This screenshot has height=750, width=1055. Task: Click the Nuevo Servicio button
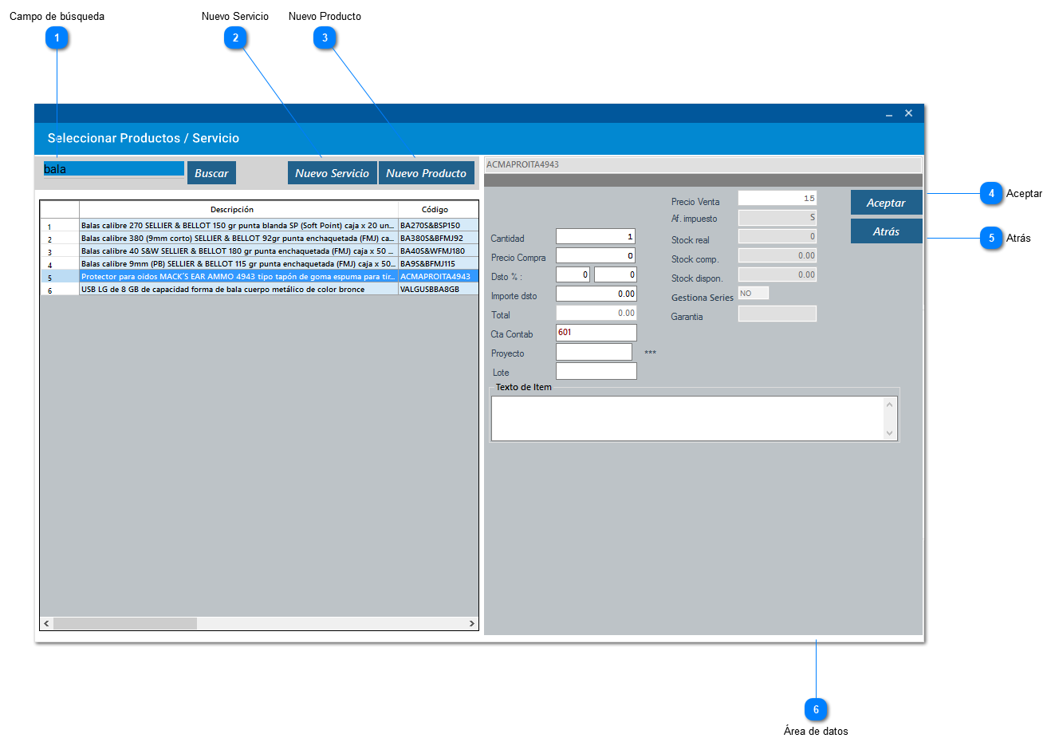(332, 173)
